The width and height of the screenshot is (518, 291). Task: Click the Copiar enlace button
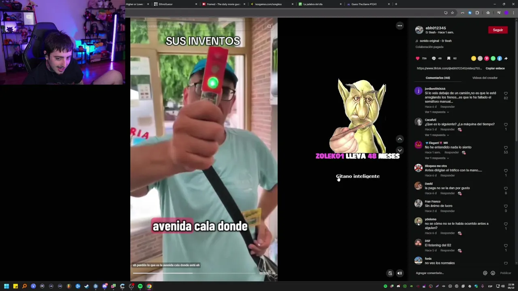coord(495,68)
